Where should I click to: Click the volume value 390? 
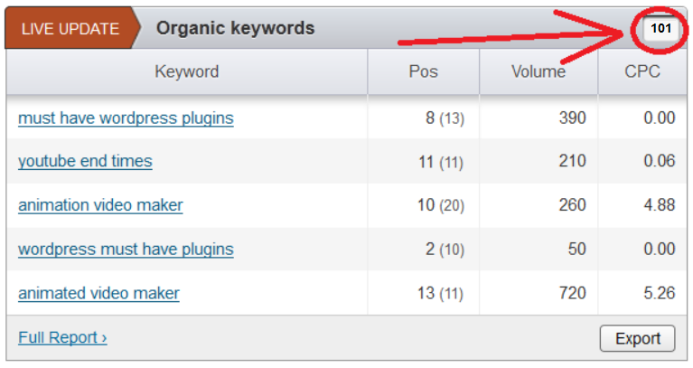click(572, 118)
